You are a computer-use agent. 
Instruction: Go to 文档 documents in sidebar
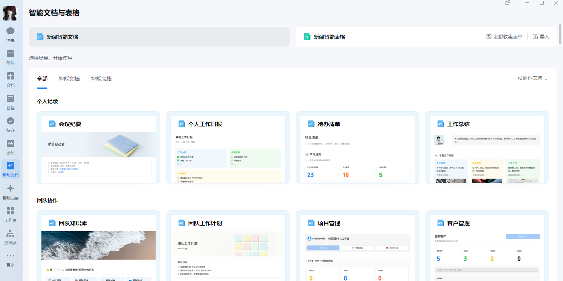pos(10,80)
